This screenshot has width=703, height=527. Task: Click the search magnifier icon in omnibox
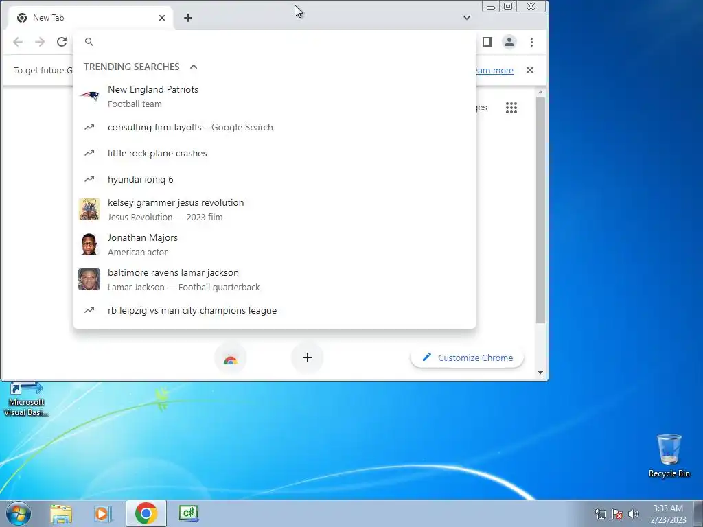click(x=89, y=42)
